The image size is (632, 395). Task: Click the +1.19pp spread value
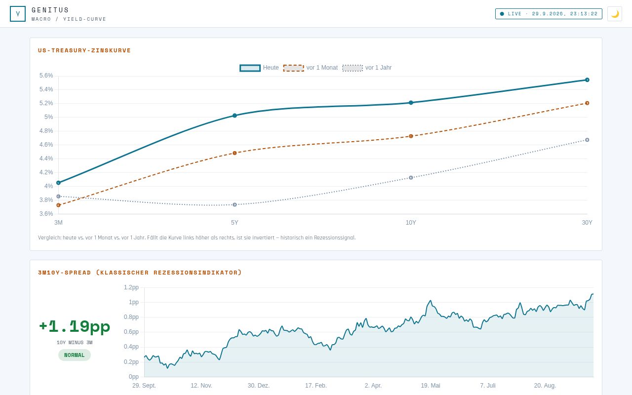75,326
